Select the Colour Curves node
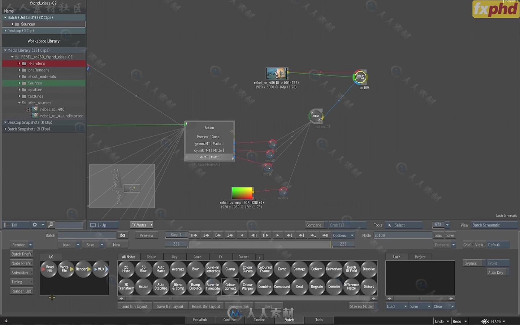Screen dimensions: 520x325 click(247, 269)
